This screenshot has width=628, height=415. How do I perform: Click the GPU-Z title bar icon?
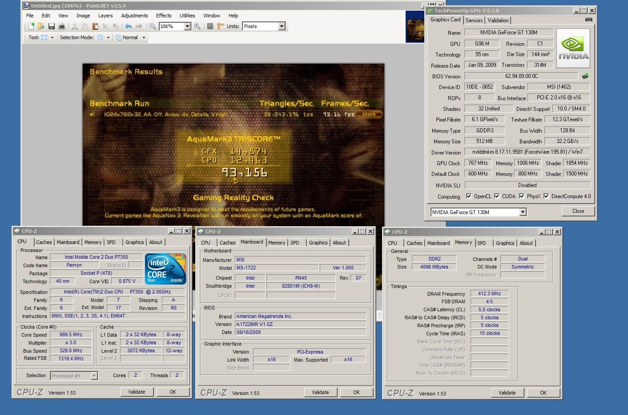[430, 11]
